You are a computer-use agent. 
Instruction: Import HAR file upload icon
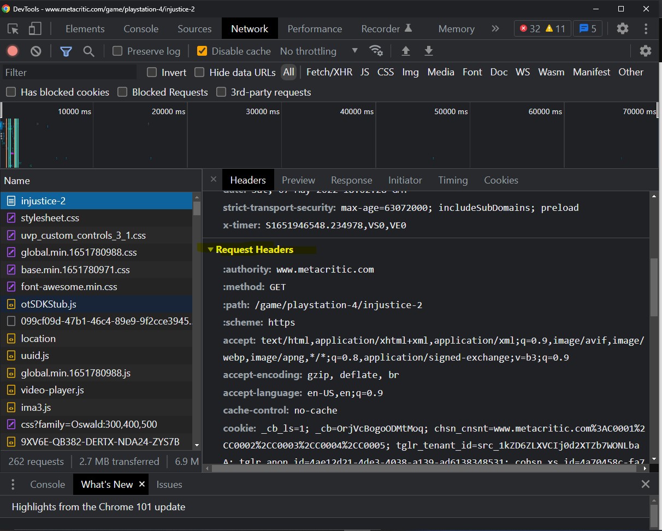(406, 51)
